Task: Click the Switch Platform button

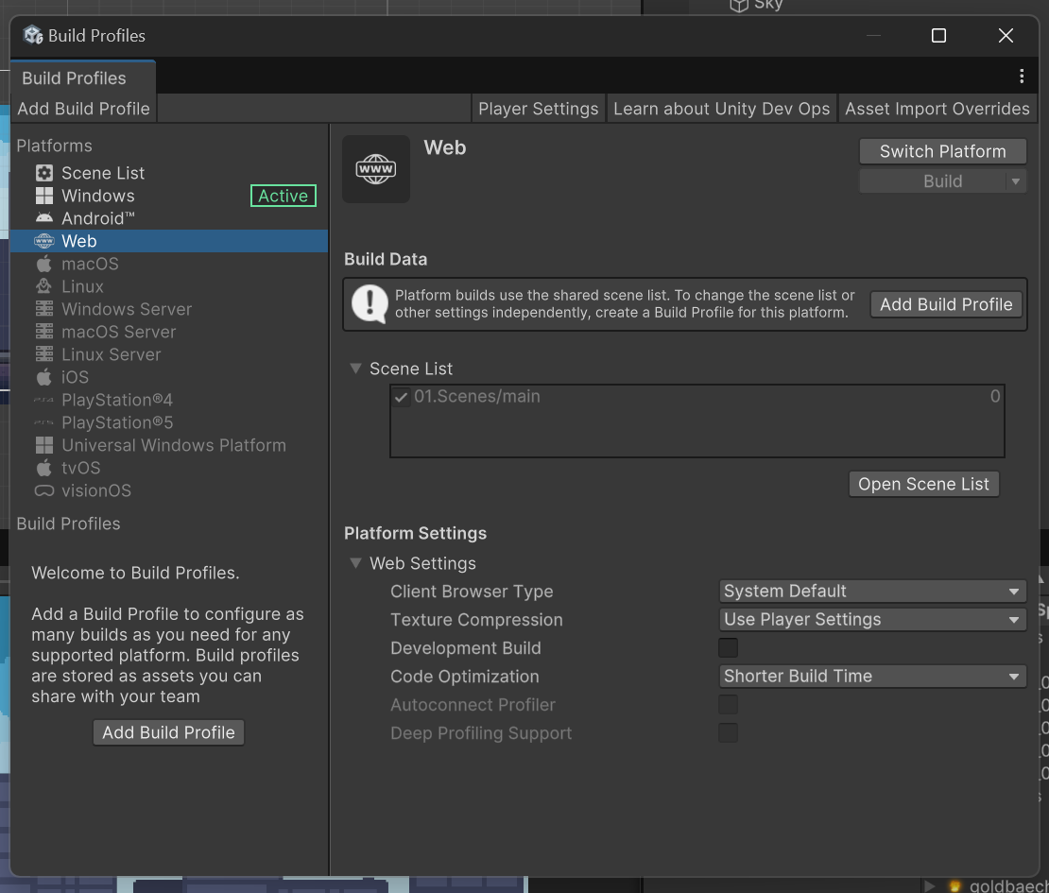Action: (942, 151)
